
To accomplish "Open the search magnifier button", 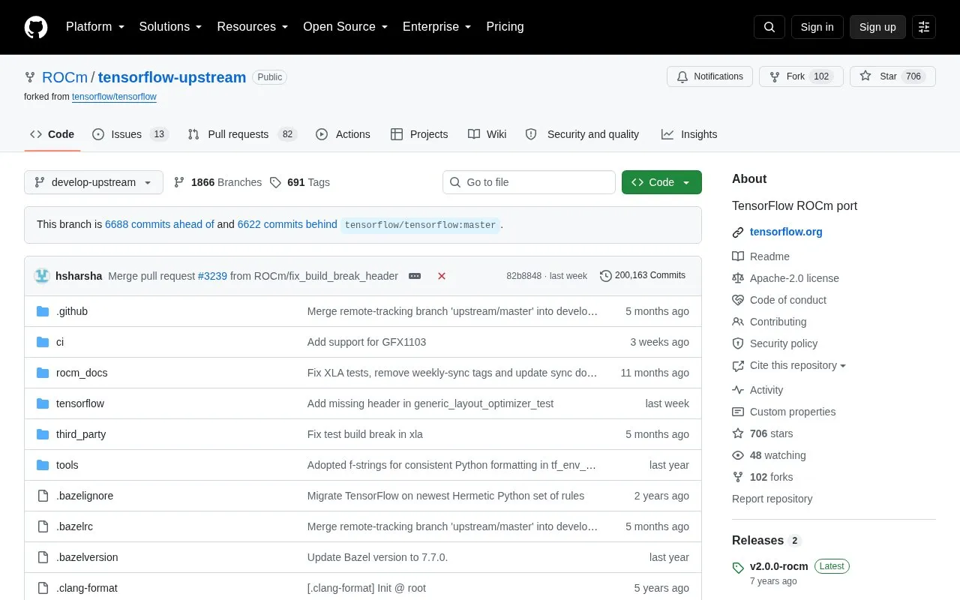I will point(769,27).
